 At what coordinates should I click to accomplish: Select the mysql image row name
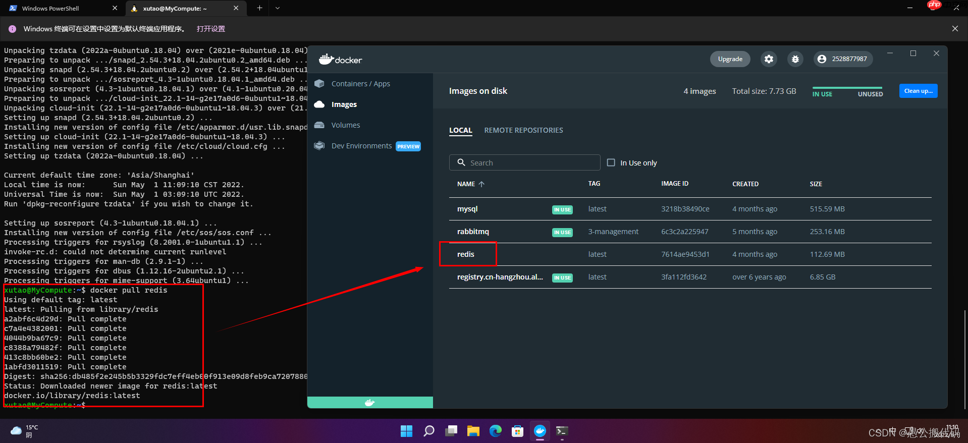click(467, 209)
